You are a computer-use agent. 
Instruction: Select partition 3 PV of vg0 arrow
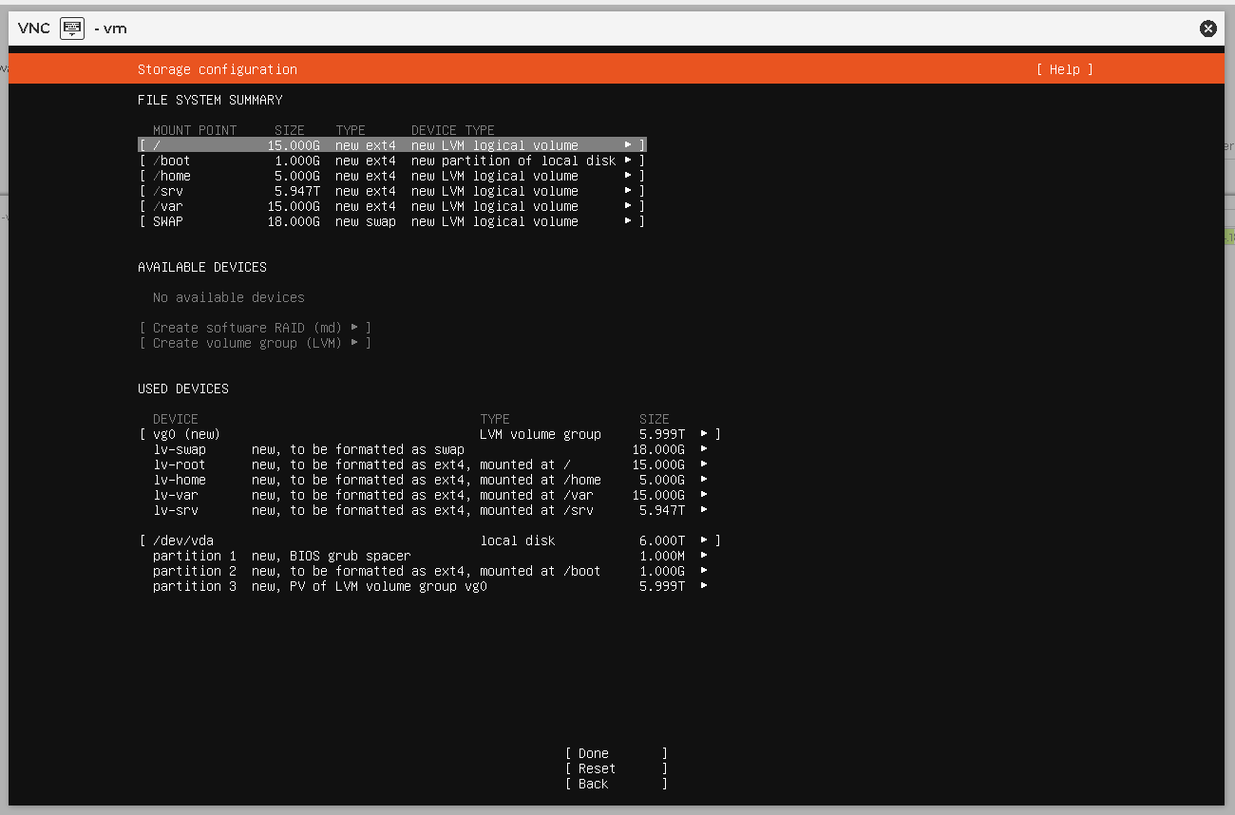tap(704, 586)
